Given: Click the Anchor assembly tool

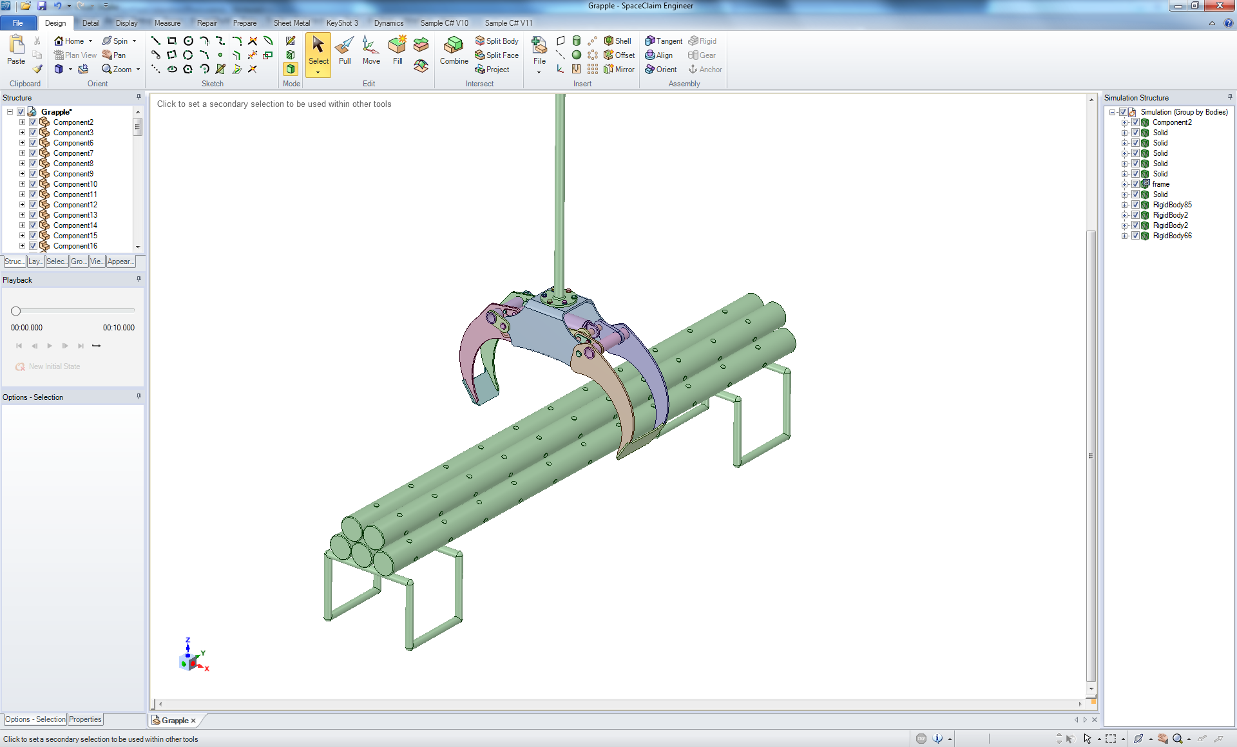Looking at the screenshot, I should click(x=705, y=69).
